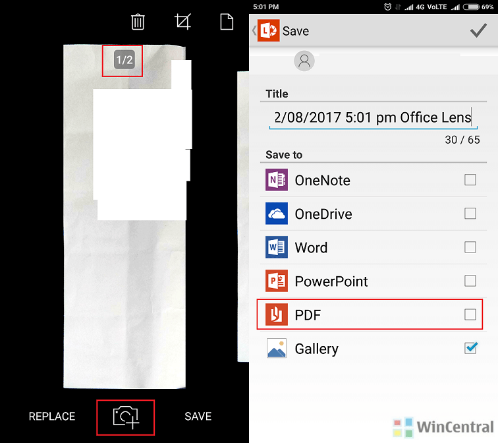Open the document mode page icon
The image size is (498, 443).
(x=227, y=22)
